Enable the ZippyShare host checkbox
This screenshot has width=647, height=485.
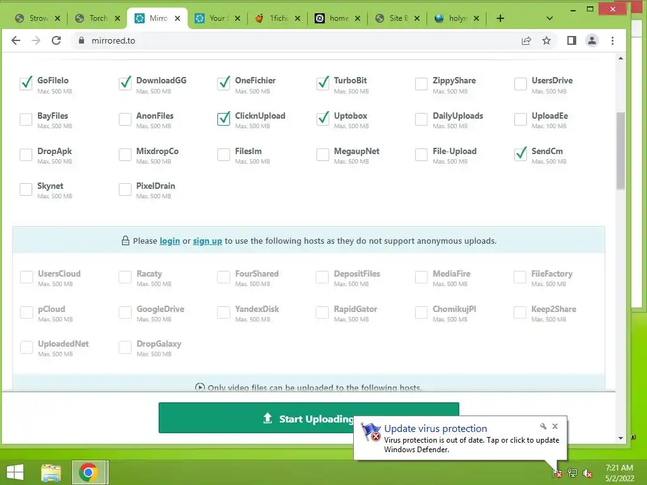(x=421, y=84)
